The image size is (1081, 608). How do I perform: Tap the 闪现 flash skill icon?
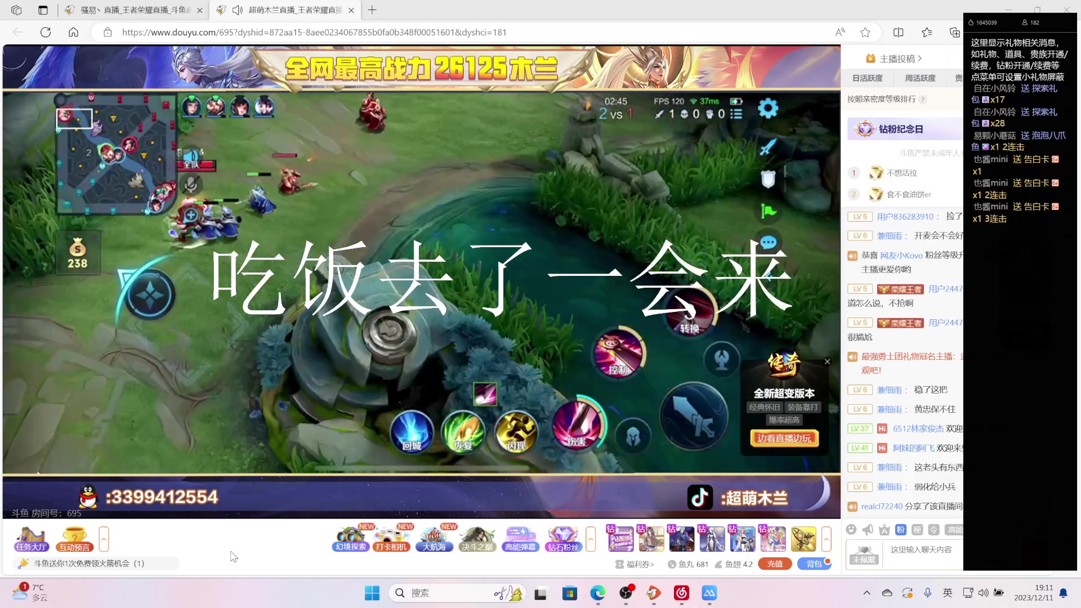click(516, 432)
